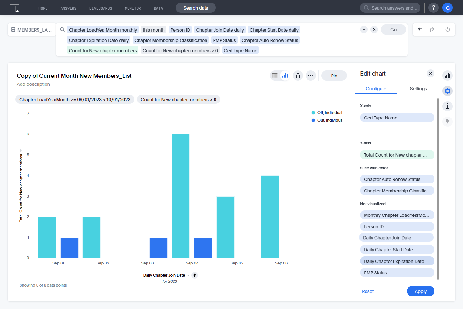The width and height of the screenshot is (463, 309).
Task: Select the Chapter Auto Renew Status color chip
Action: click(x=397, y=179)
